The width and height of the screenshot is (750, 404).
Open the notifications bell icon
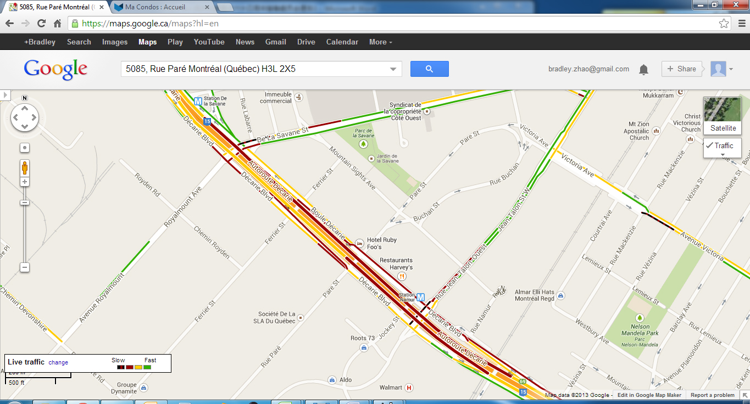point(643,69)
